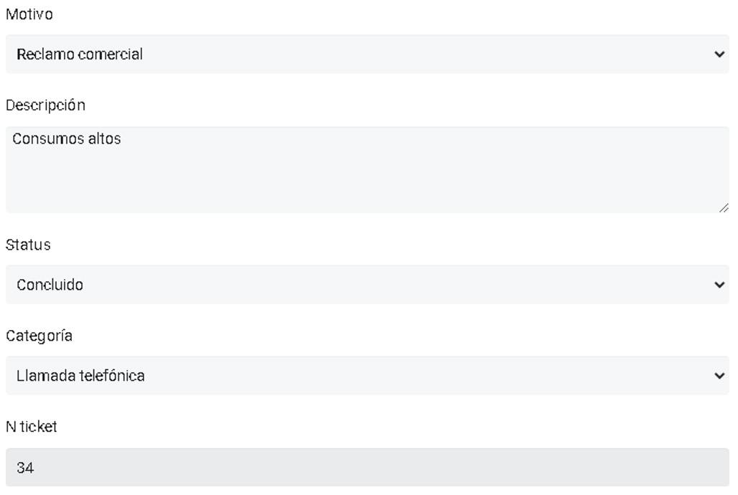Click the Categoría field label

[x=39, y=336]
